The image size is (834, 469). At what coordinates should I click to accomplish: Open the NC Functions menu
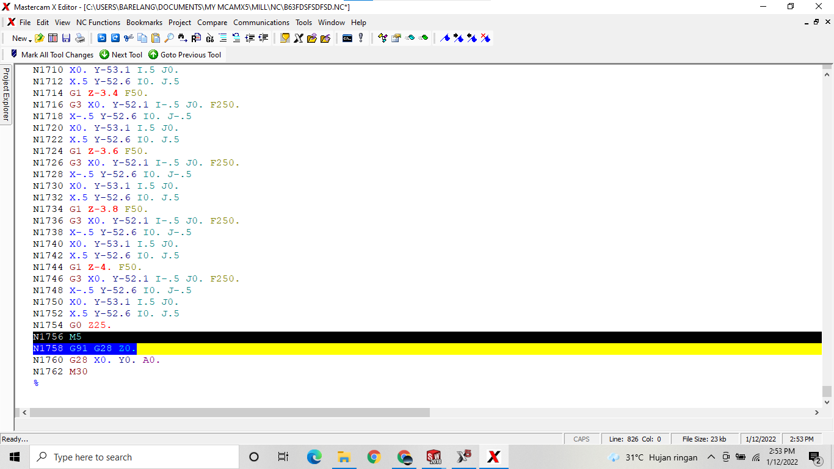pos(99,23)
